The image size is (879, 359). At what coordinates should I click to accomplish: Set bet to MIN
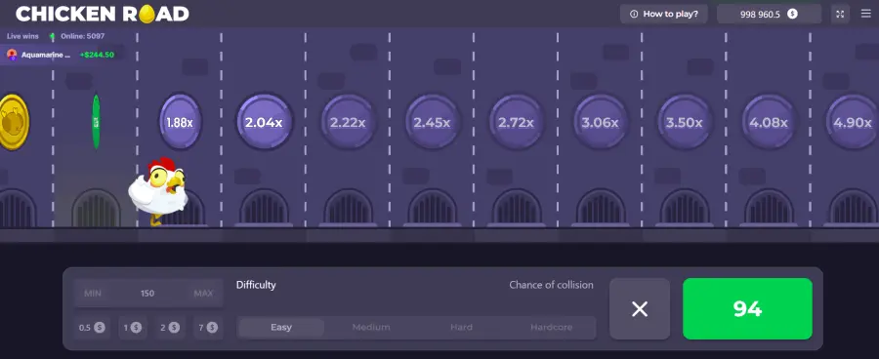coord(93,294)
